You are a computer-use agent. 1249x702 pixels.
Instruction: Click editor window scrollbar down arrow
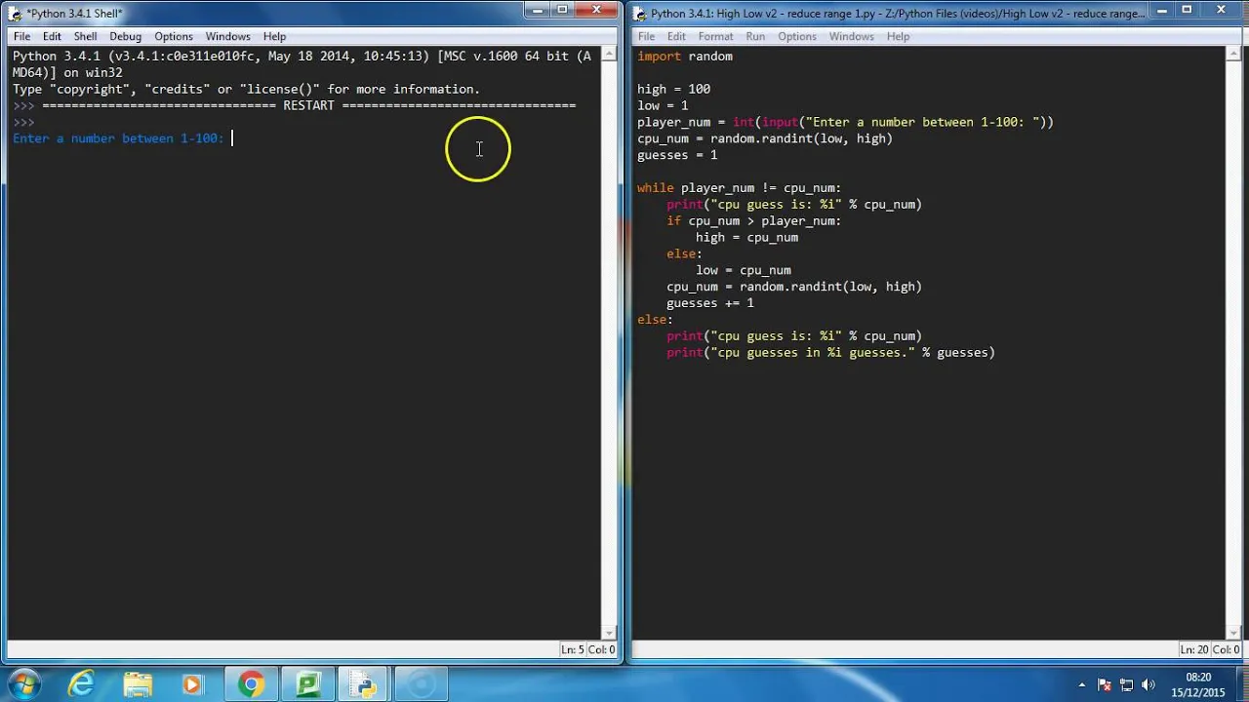point(1233,632)
